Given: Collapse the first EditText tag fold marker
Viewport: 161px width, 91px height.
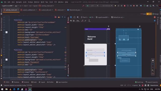Looking at the screenshot, I should click(x=9, y=20).
